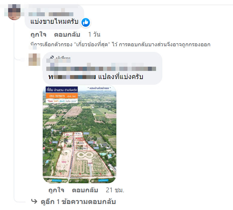Click ตอบกลับ below the aerial land photo

tap(85, 190)
